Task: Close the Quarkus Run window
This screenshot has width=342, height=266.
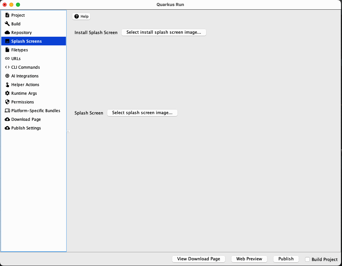Action: pos(5,5)
